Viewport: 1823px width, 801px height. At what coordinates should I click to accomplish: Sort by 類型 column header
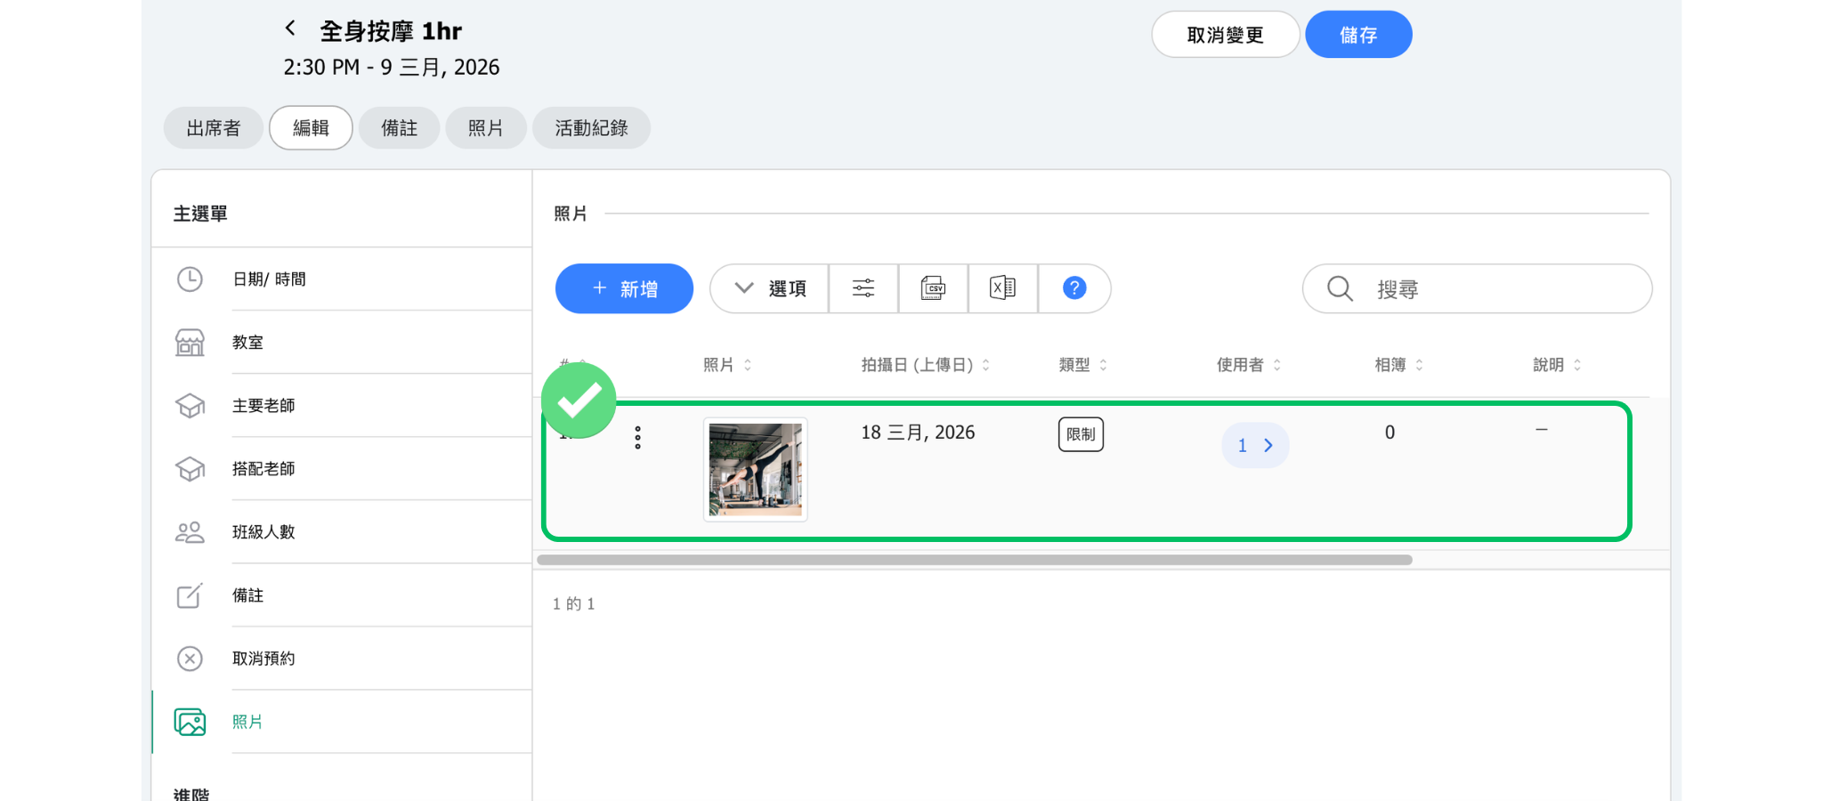[x=1082, y=365]
